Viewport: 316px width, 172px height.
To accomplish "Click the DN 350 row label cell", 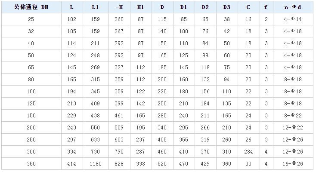I will [x=31, y=164].
